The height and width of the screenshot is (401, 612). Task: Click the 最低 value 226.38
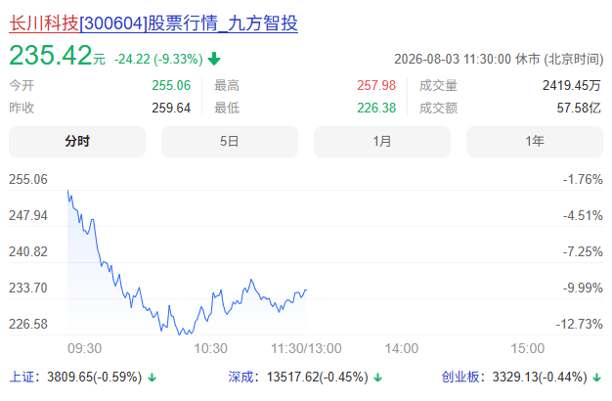click(376, 108)
